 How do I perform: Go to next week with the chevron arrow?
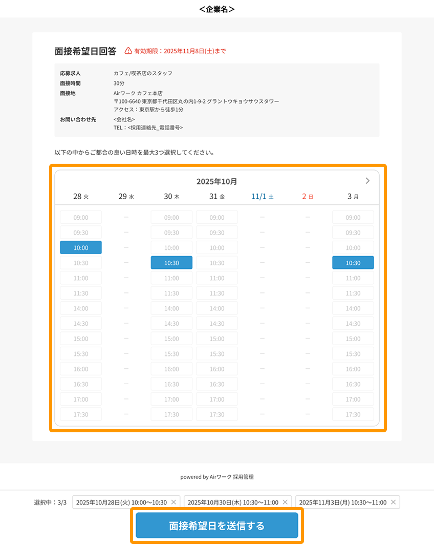click(x=367, y=181)
